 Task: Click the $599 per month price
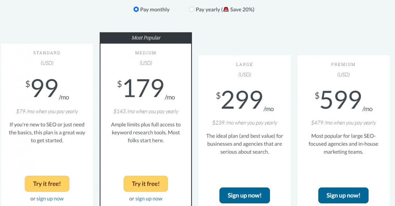341,100
